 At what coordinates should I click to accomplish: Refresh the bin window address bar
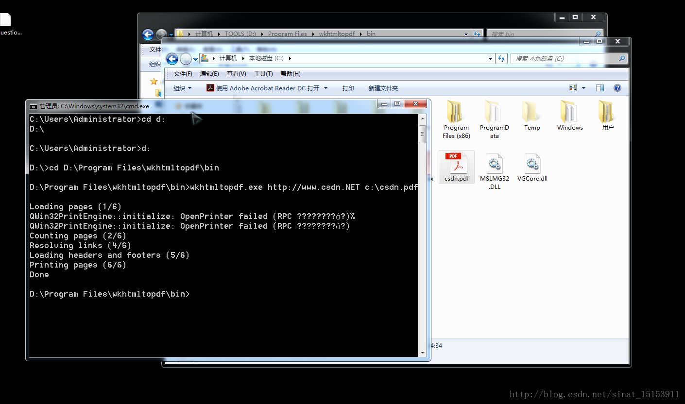(477, 34)
